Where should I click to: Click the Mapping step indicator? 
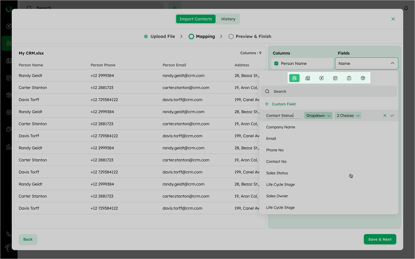pyautogui.click(x=191, y=36)
